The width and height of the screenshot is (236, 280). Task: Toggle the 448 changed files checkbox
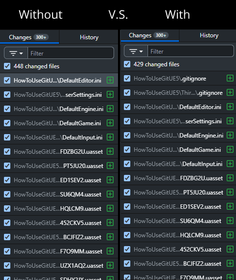click(7, 66)
